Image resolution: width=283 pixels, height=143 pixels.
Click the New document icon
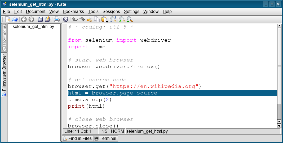[8, 19]
